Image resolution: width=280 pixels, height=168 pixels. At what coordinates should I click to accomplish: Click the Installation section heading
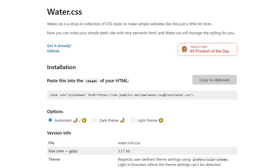click(x=61, y=67)
